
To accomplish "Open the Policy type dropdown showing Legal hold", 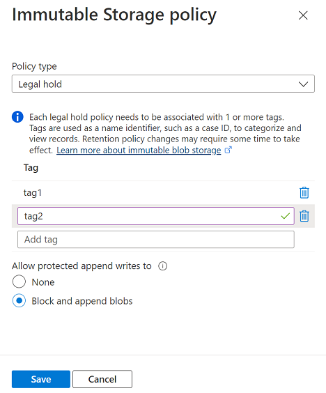I will [163, 84].
